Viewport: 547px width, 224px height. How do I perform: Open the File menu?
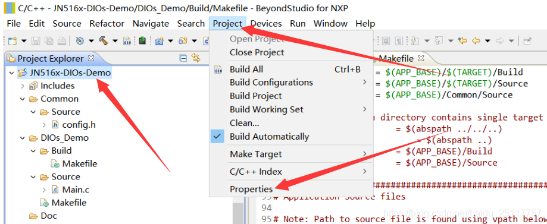[x=14, y=24]
